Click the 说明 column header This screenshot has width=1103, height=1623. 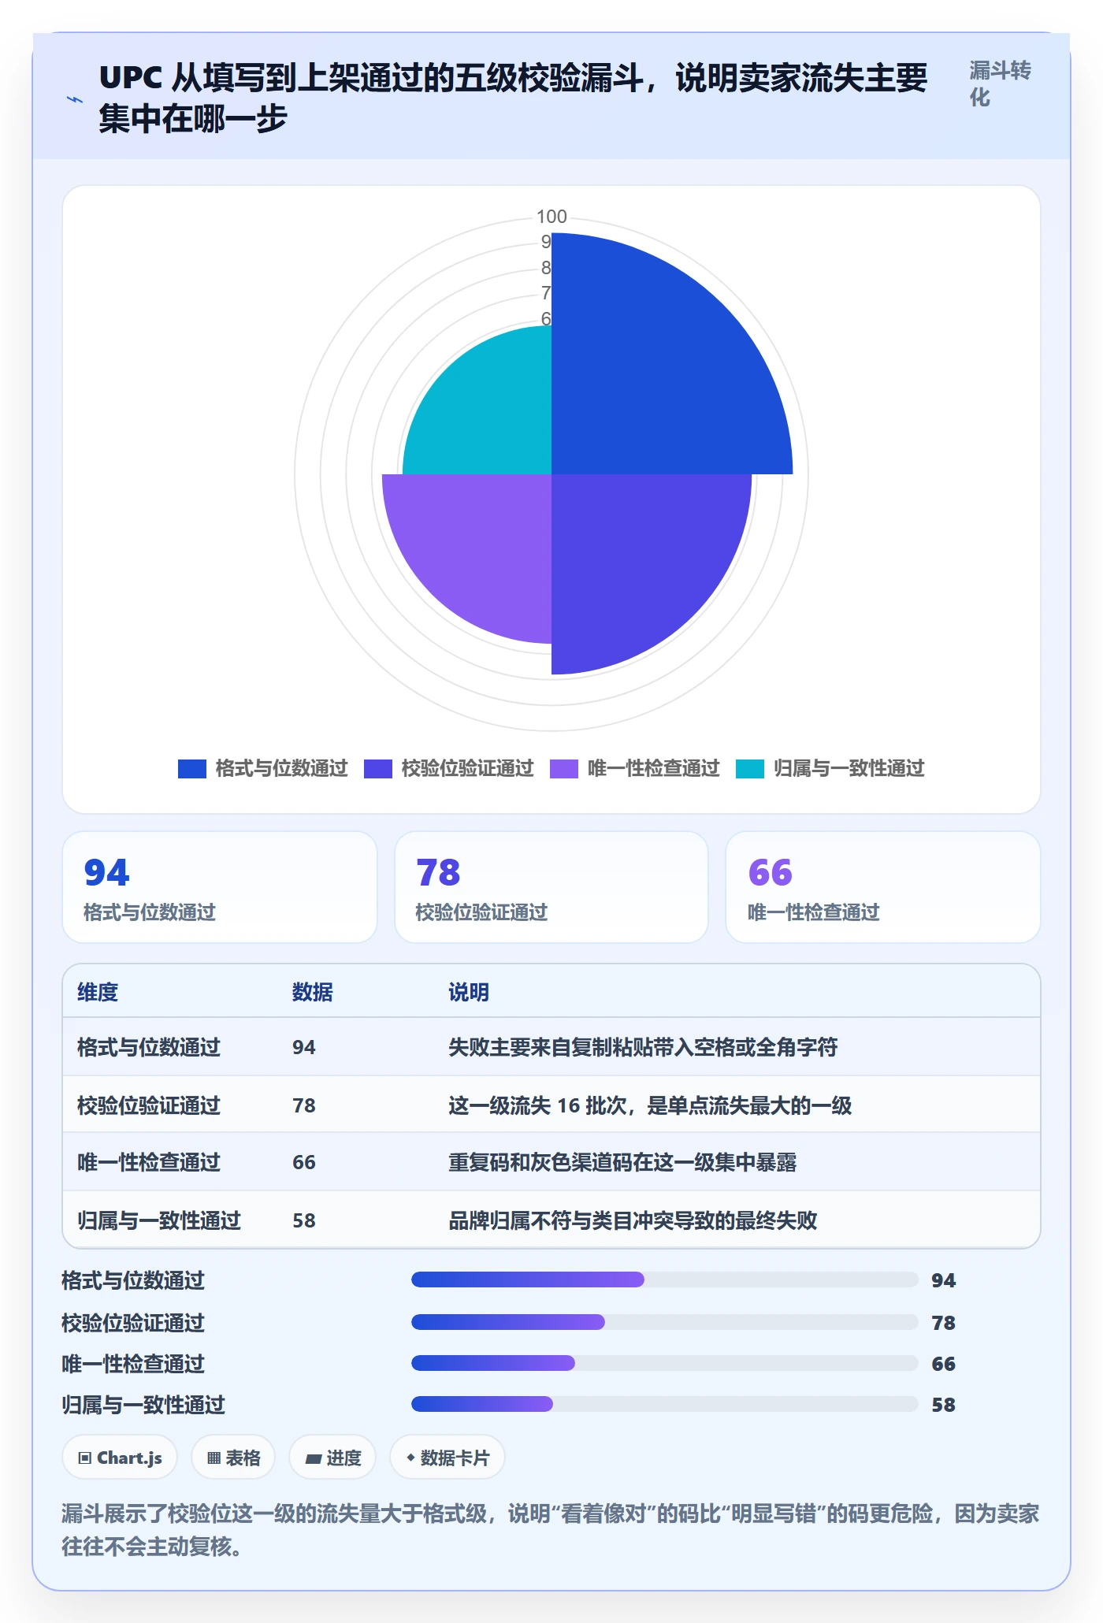(x=469, y=992)
